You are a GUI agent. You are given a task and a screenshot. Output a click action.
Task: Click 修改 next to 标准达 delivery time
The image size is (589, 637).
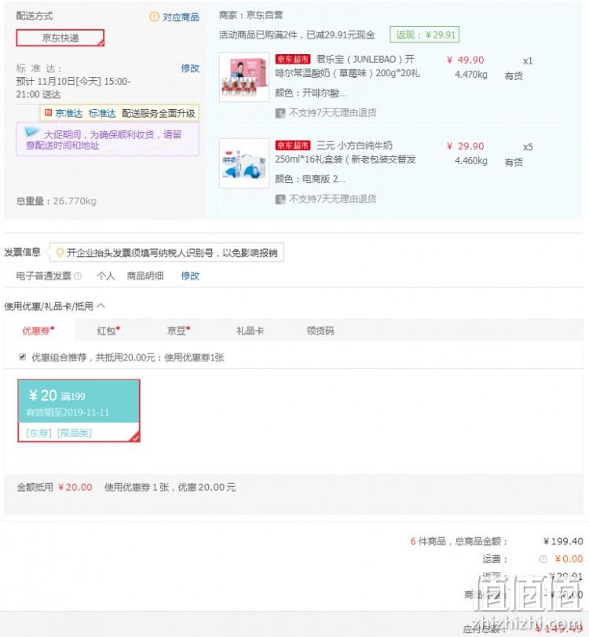190,68
